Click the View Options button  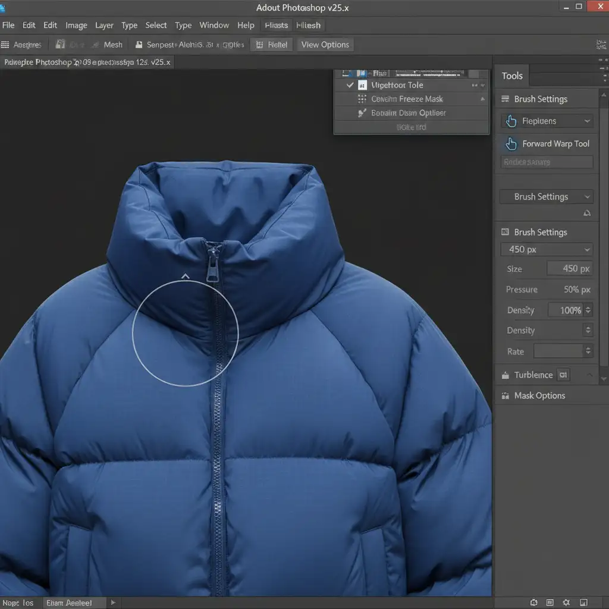point(325,45)
